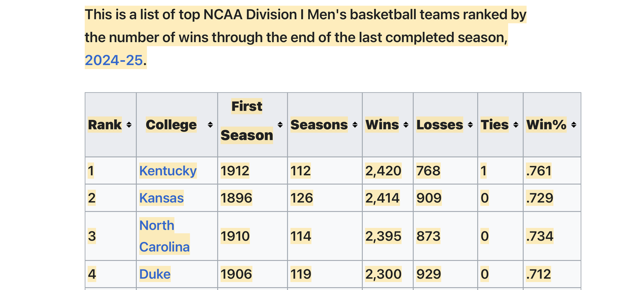The height and width of the screenshot is (290, 630).
Task: Click North Carolina's 873 losses cell
Action: coord(428,237)
